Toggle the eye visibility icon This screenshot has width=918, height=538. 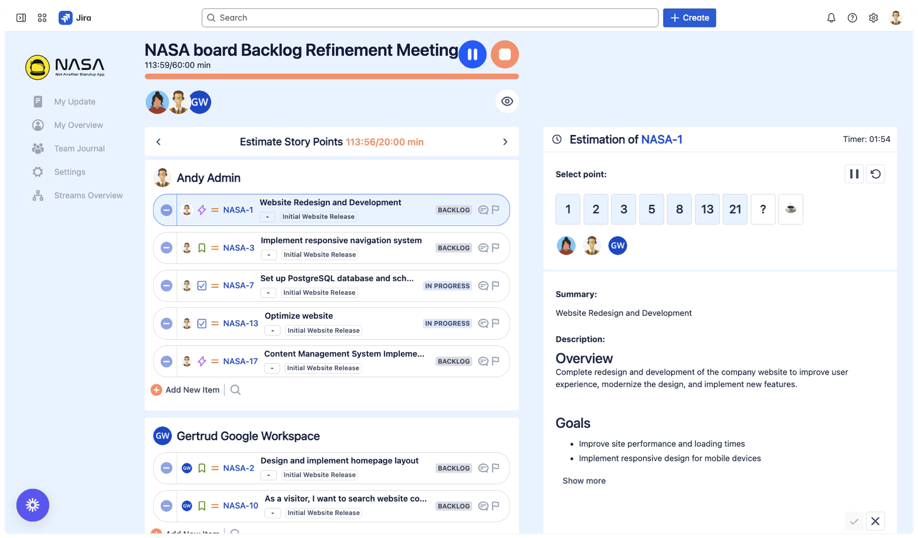(x=507, y=102)
